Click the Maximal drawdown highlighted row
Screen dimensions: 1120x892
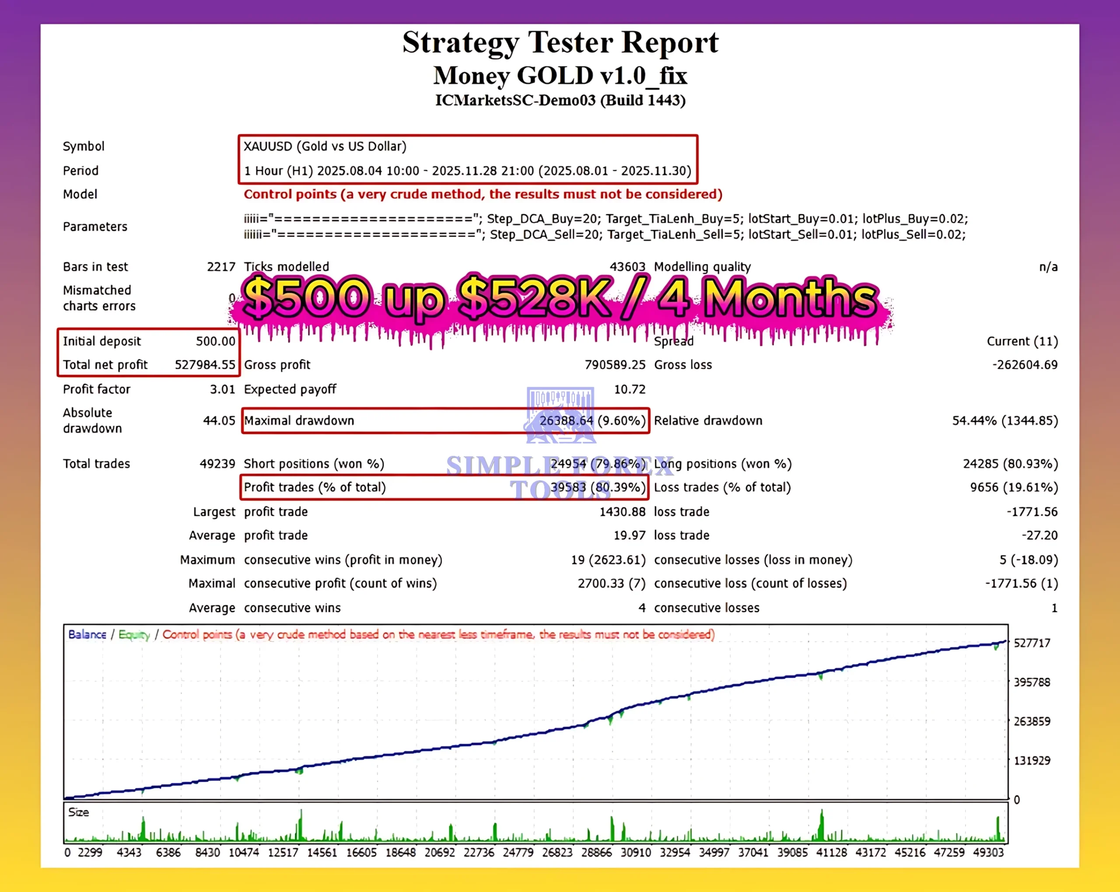tap(444, 421)
